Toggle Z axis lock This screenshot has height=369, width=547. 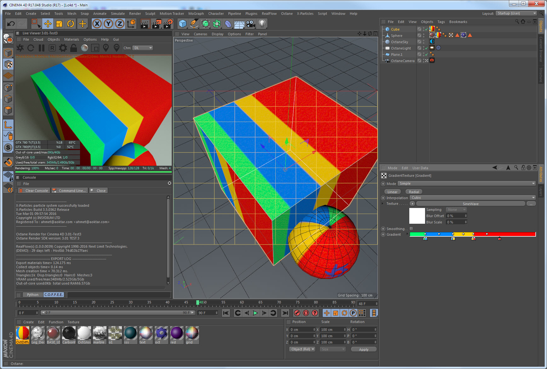pos(120,24)
